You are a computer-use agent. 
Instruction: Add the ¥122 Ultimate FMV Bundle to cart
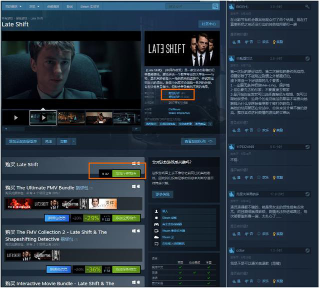126,218
